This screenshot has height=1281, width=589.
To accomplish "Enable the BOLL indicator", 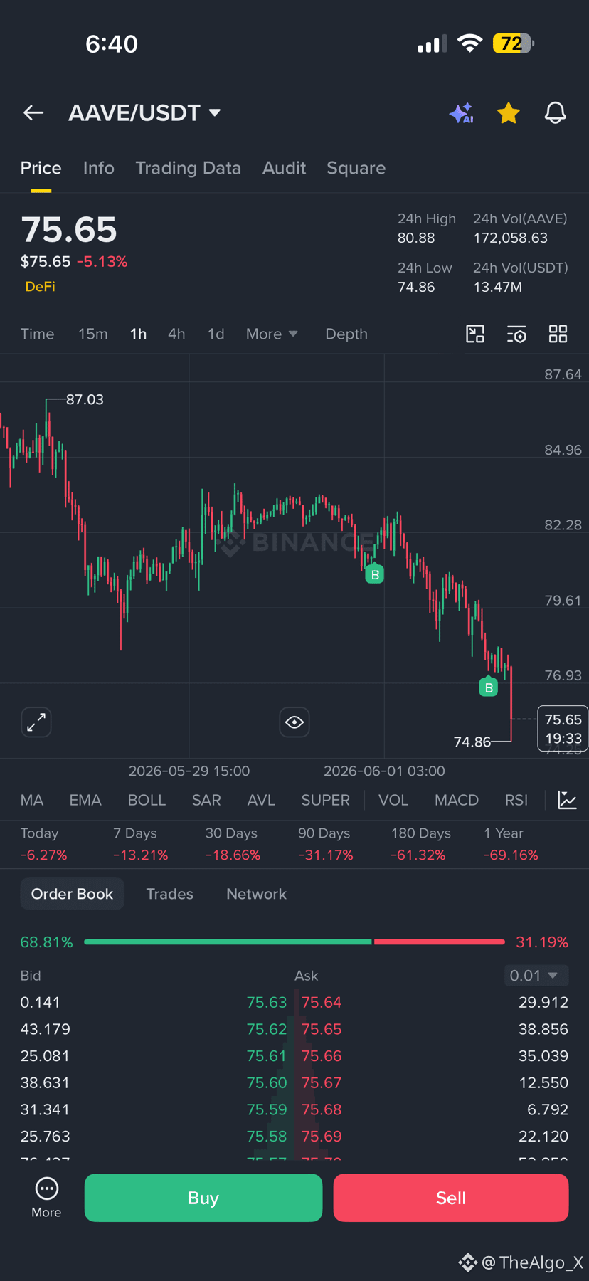I will point(147,800).
